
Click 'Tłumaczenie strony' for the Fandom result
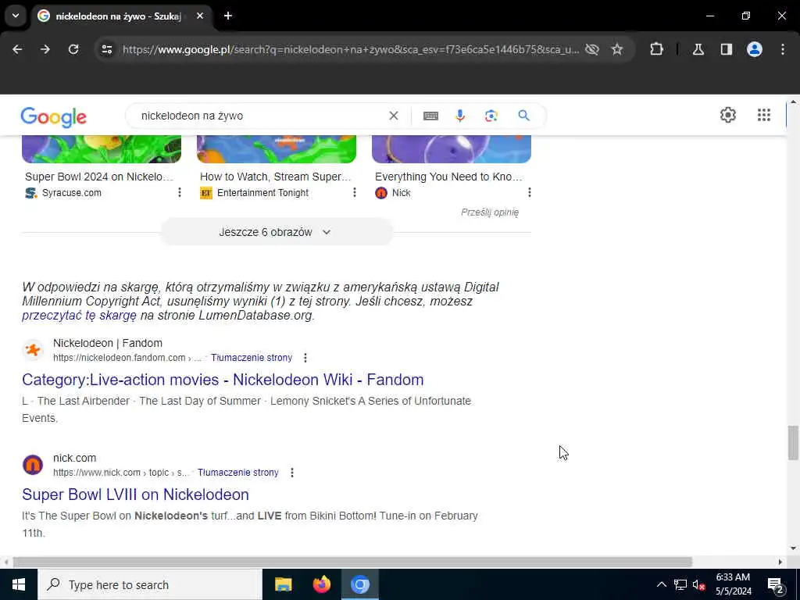[252, 358]
